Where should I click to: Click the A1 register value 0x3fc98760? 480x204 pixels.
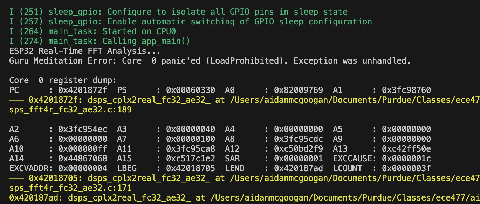click(x=406, y=90)
